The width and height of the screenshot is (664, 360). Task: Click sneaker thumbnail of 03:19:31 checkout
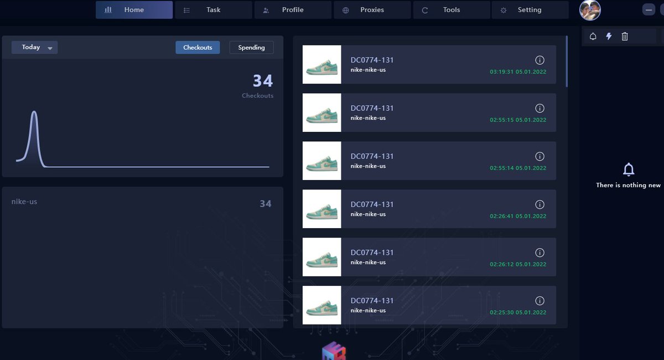tap(322, 64)
